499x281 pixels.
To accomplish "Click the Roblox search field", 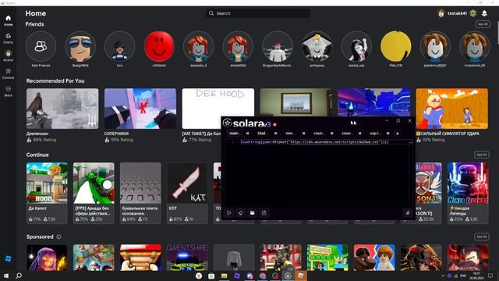I will (257, 13).
